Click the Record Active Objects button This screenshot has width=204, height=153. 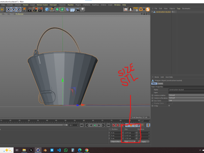point(113,125)
